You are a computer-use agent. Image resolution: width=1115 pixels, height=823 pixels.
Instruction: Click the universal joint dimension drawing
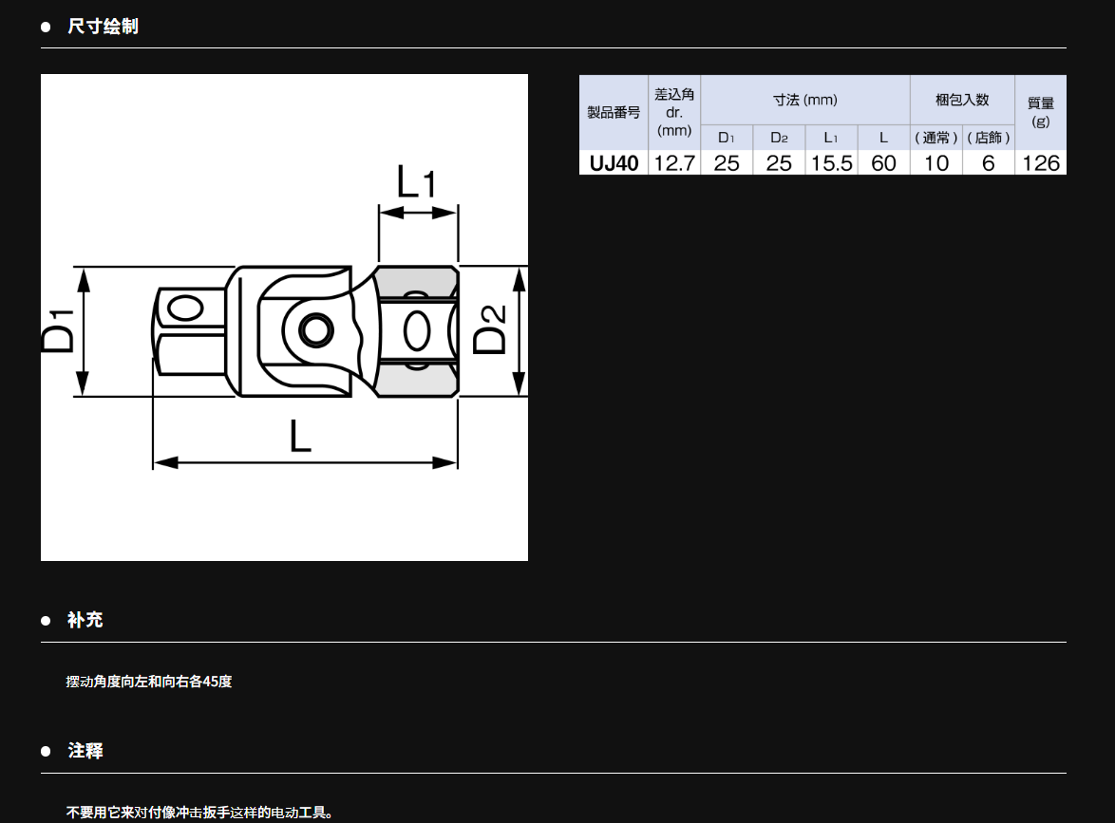[x=284, y=317]
